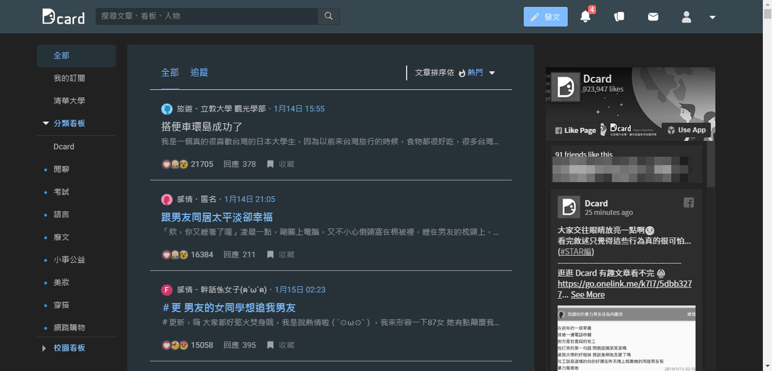Click avatar of 旅遊 立教大學 post

(x=167, y=109)
